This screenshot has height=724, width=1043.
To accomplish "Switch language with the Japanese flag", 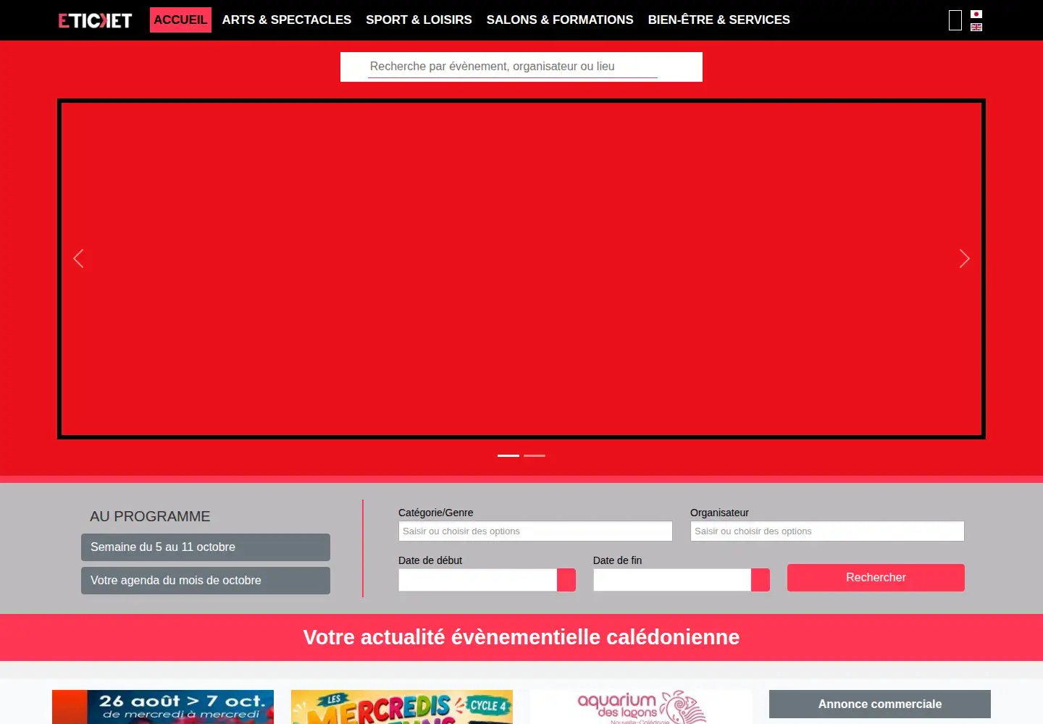I will coord(976,14).
